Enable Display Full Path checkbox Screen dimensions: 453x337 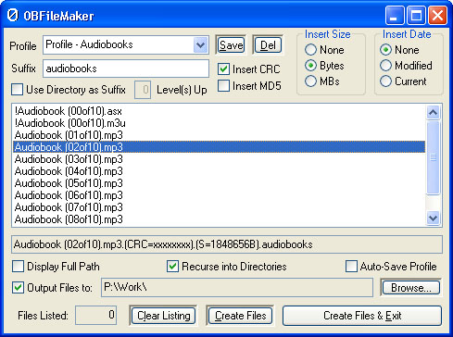tap(18, 267)
